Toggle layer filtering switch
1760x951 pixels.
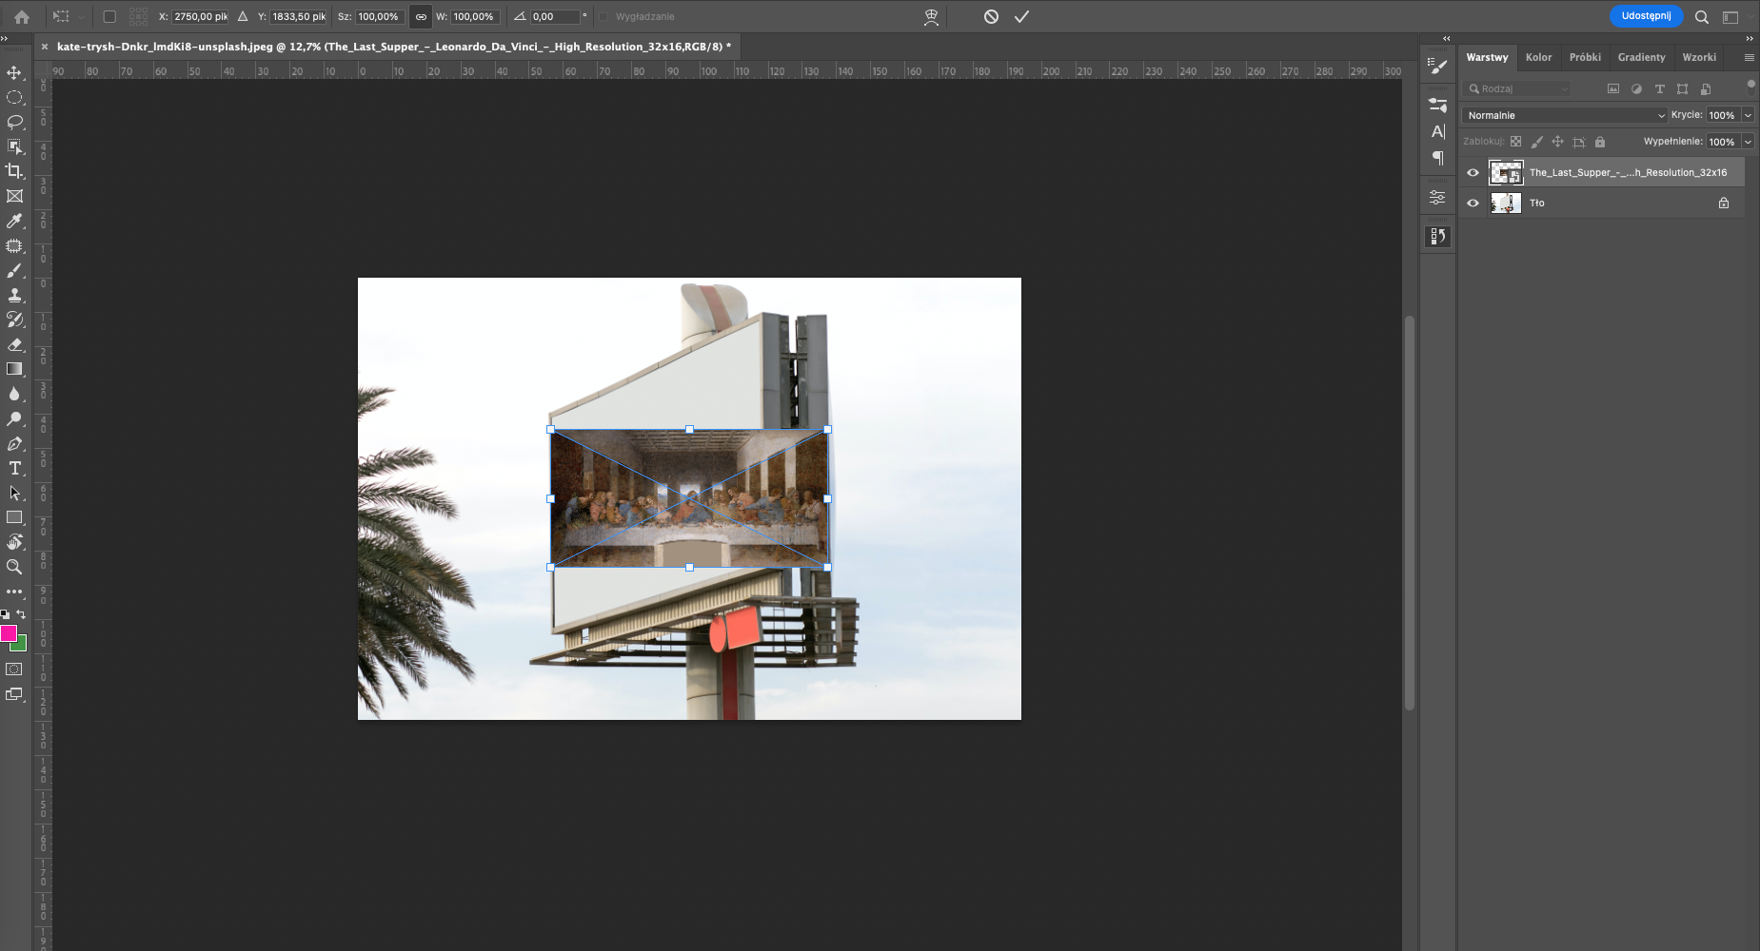point(1750,86)
